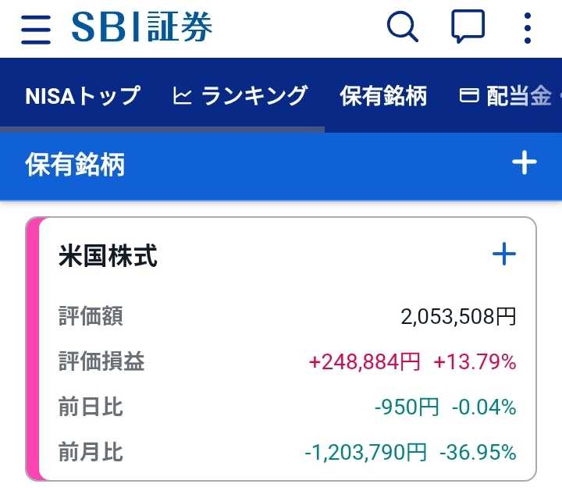The image size is (562, 491).
Task: Open the 配当金 tab
Action: 505,96
